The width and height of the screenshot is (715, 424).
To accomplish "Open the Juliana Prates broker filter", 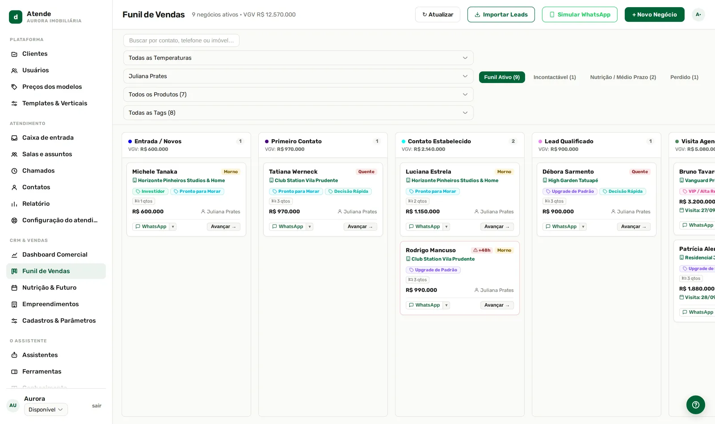I will [298, 76].
